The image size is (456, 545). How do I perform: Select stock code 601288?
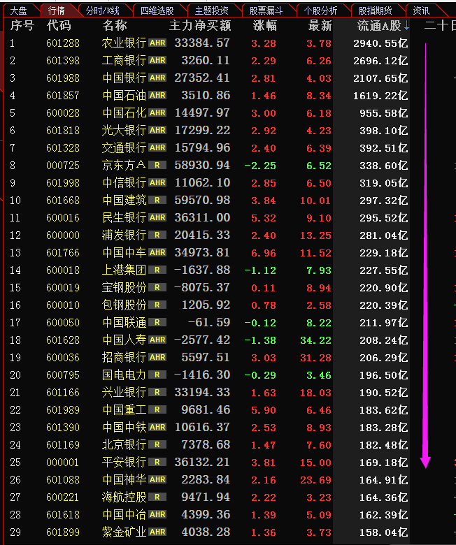pyautogui.click(x=63, y=43)
